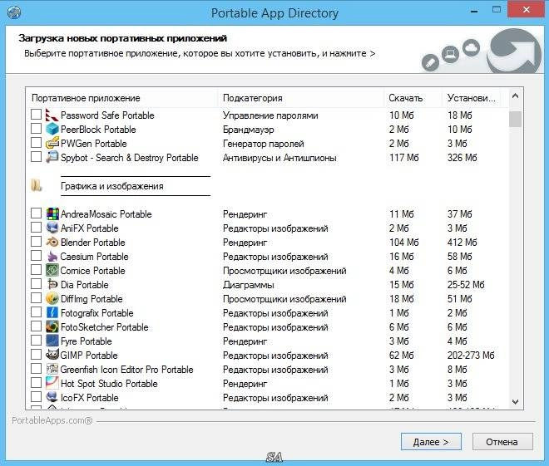Viewport: 549px width, 466px height.
Task: Check the Password Safe Portable checkbox
Action: click(36, 115)
